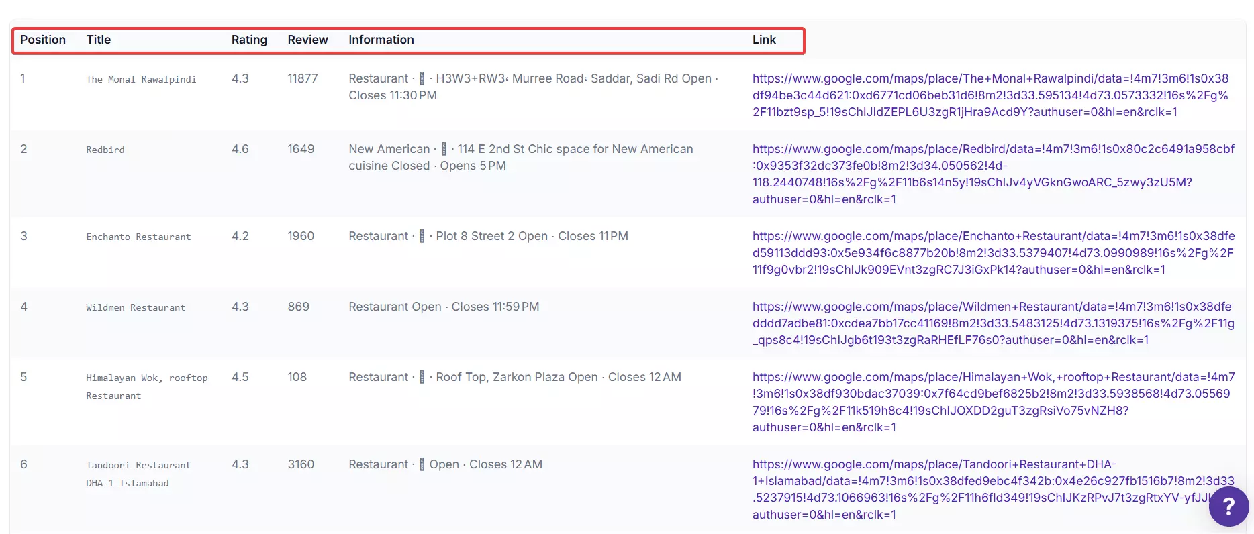Click the Review column header
Viewport: 1254px width, 534px height.
pos(307,40)
